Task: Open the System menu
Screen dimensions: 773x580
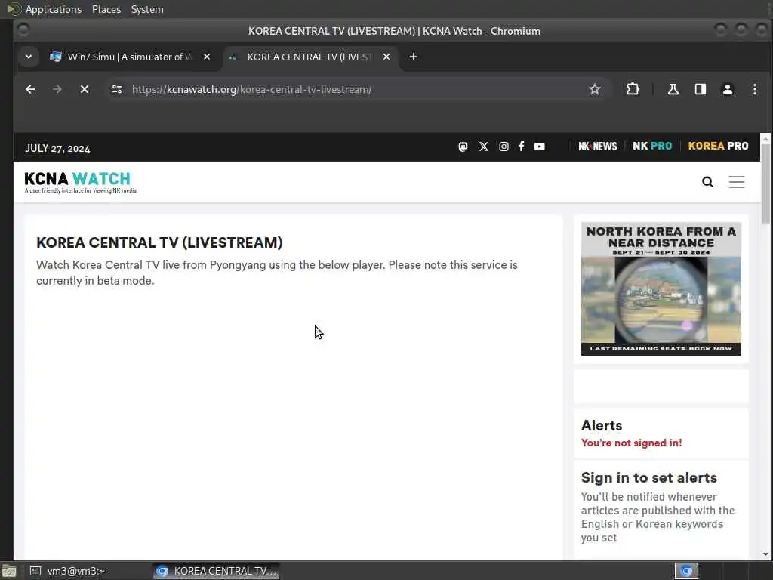Action: coord(147,9)
